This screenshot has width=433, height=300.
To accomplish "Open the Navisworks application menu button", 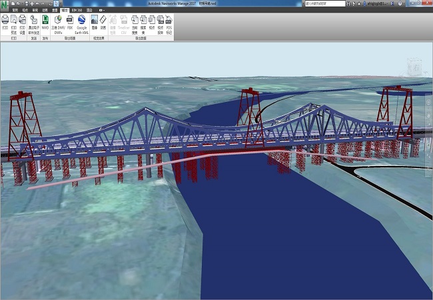I will [x=4, y=4].
